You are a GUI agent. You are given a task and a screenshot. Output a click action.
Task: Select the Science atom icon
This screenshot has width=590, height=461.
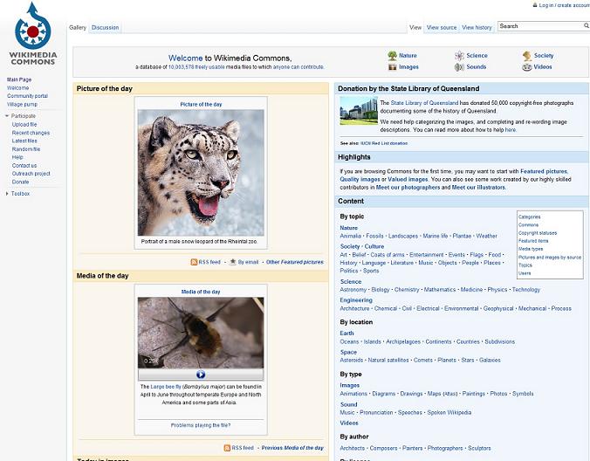click(459, 56)
